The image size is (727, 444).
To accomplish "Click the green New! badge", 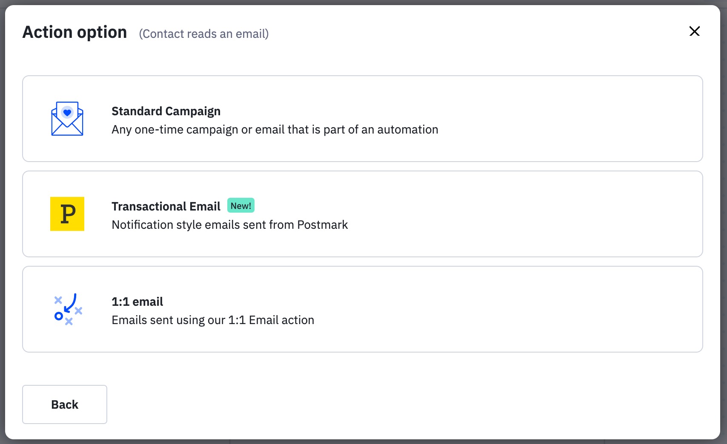I will 240,206.
